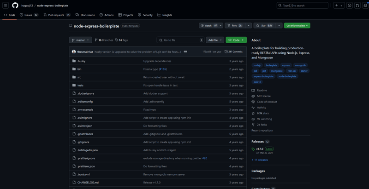Click the GitHub logo icon
Image resolution: width=369 pixels, height=189 pixels.
(x=15, y=6)
